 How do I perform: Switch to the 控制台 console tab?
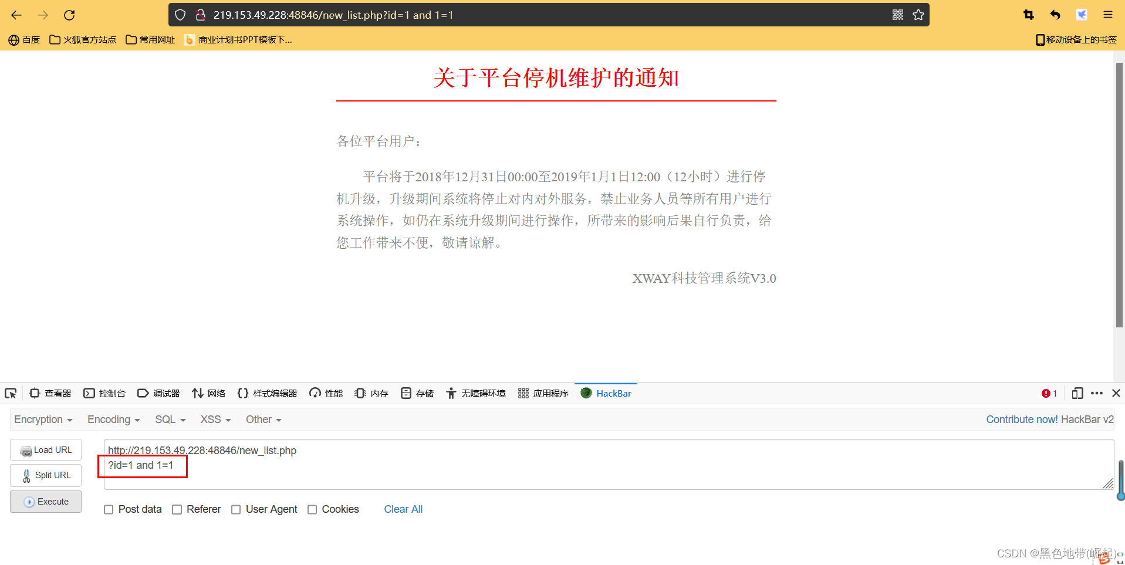(x=104, y=393)
